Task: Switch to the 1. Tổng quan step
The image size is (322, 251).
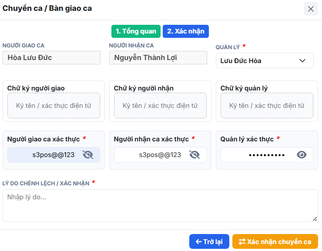Action: 136,31
